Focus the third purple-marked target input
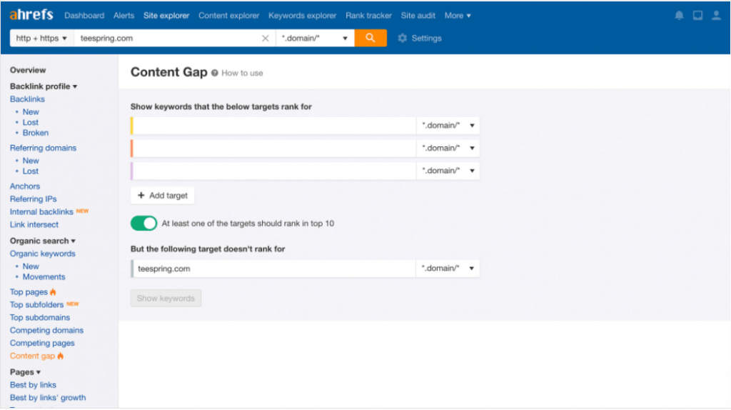 coord(273,171)
